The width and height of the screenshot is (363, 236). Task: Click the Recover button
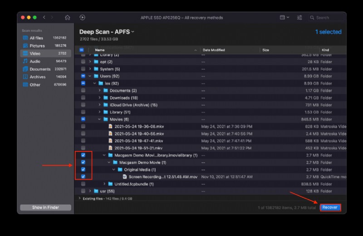(330, 207)
